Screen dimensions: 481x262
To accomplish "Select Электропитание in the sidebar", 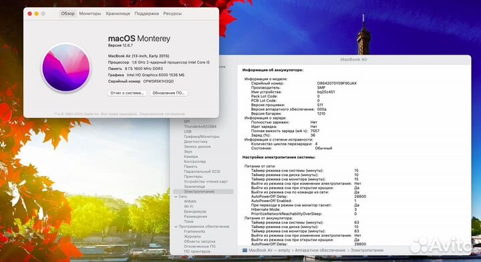I will (203, 191).
